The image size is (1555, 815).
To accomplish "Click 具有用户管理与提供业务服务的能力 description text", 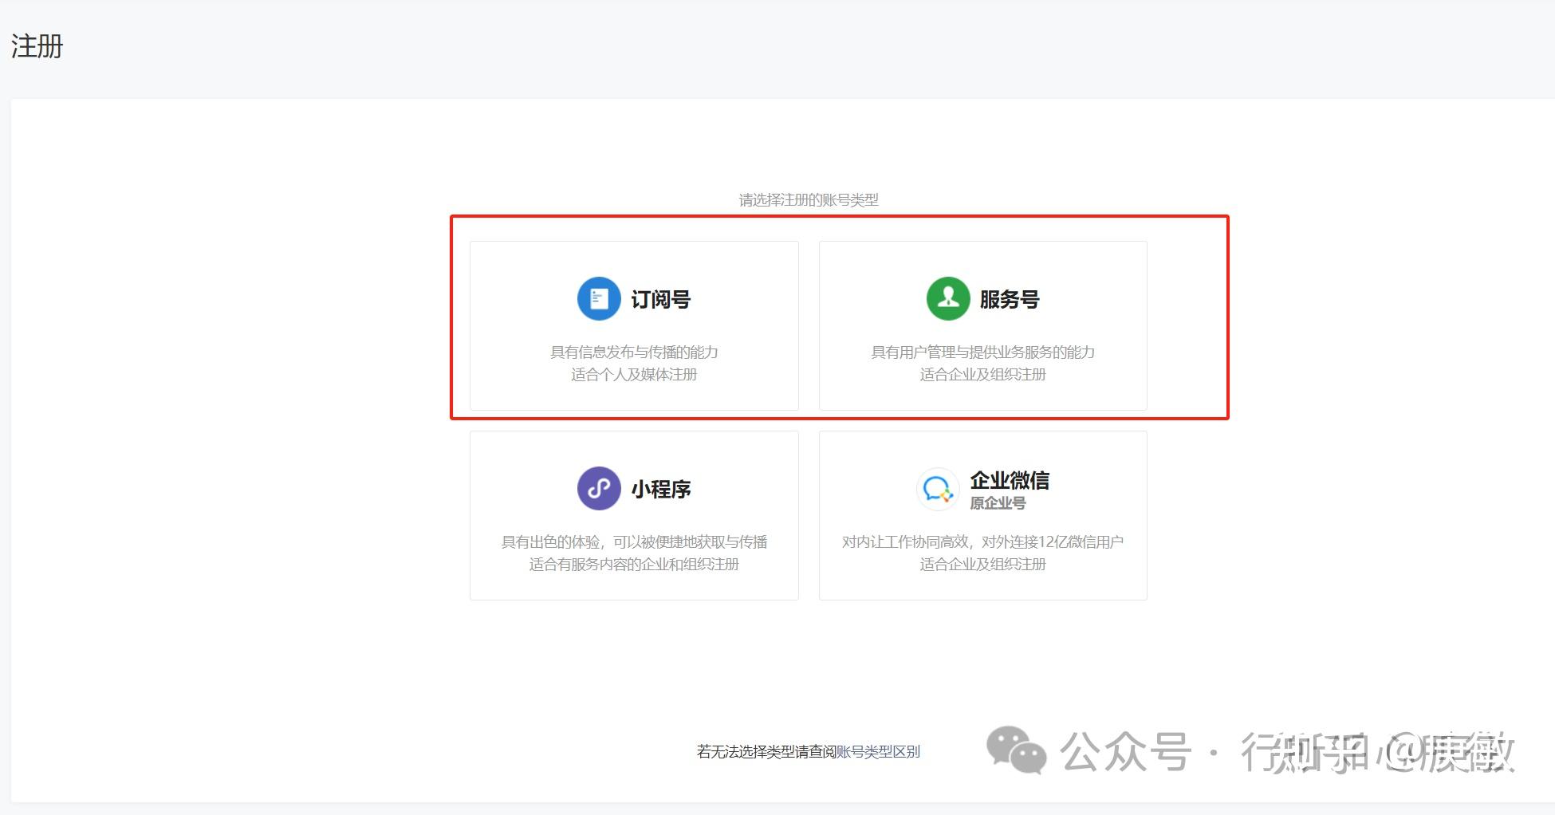I will 982,352.
